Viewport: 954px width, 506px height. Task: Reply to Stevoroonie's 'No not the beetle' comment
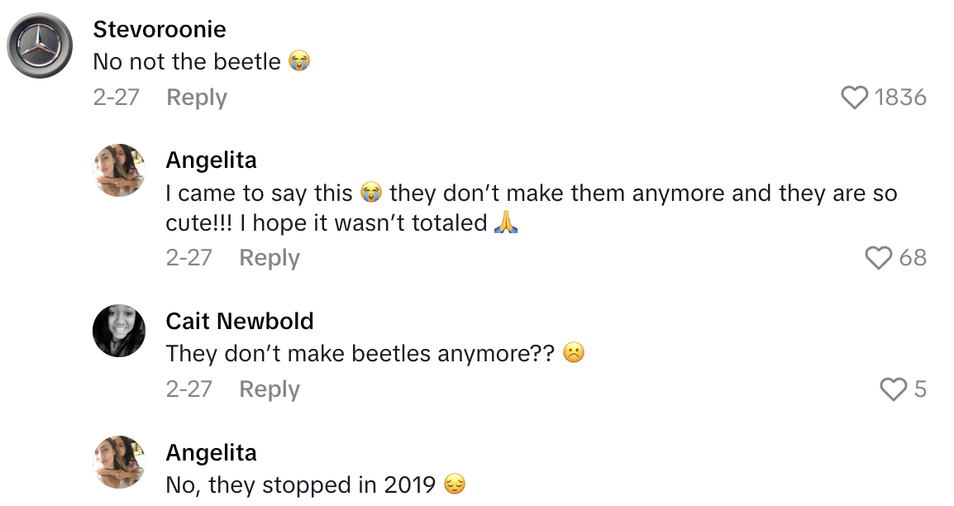(x=197, y=98)
